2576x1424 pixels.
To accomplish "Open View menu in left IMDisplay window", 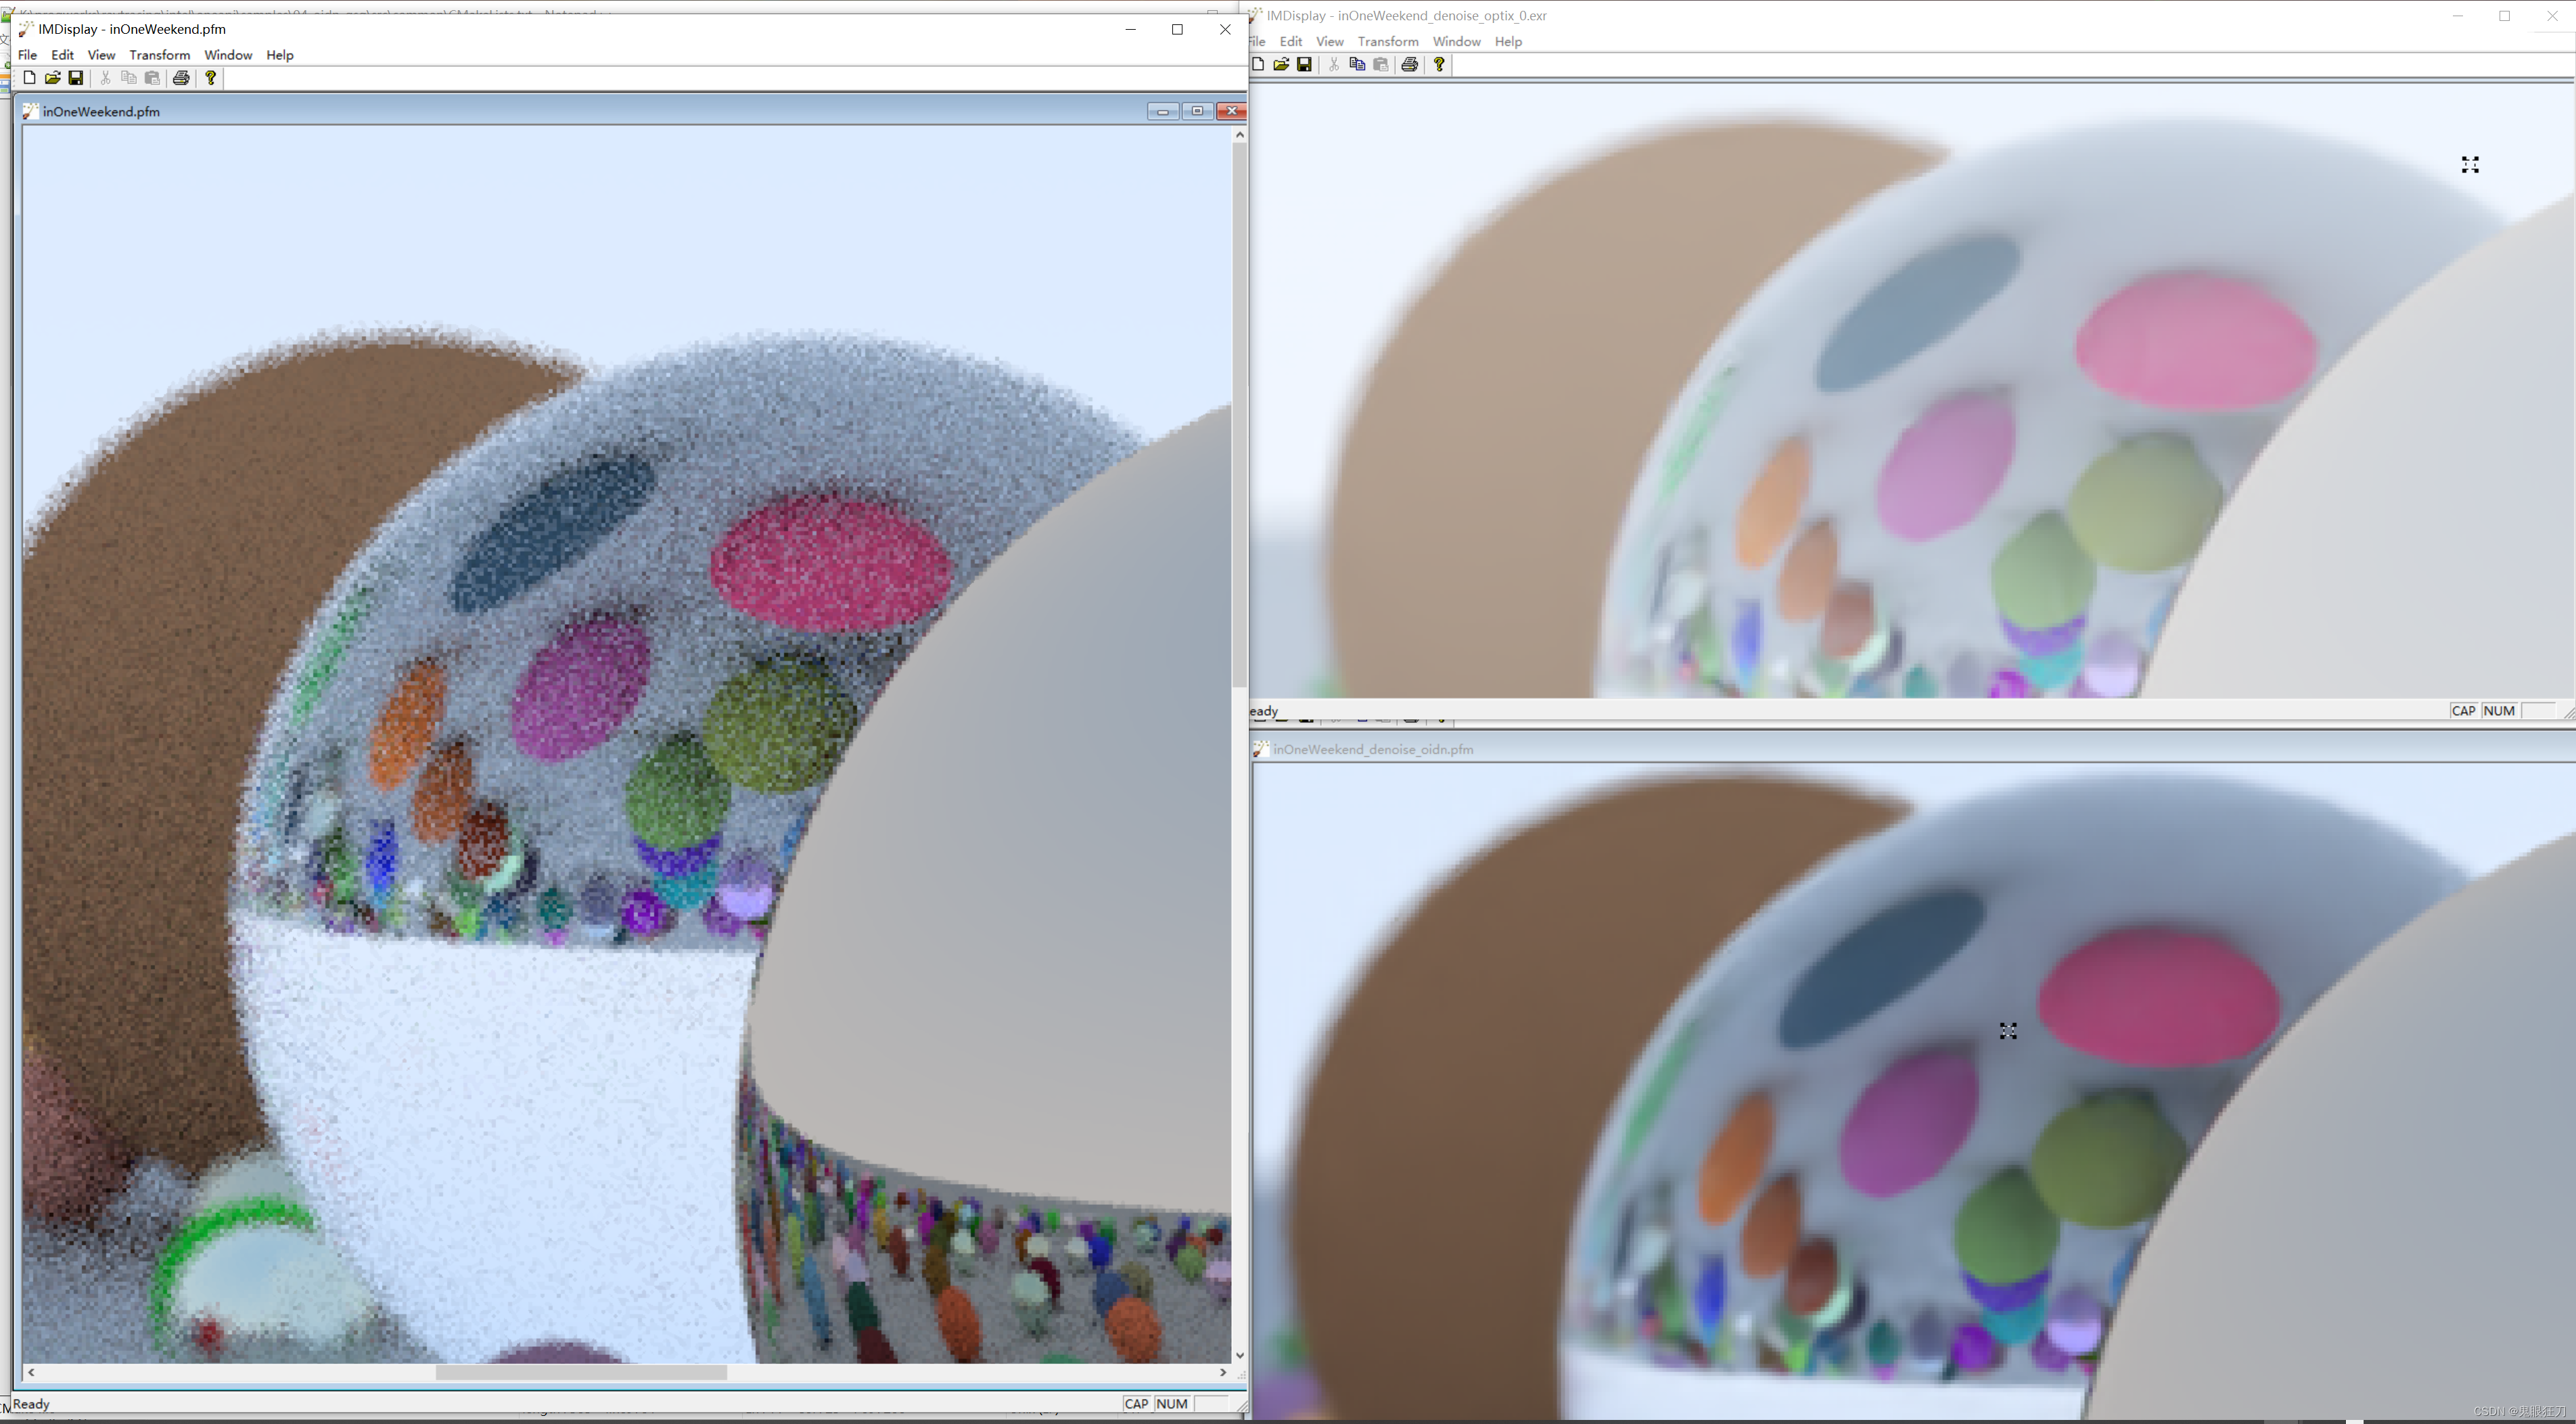I will [101, 55].
